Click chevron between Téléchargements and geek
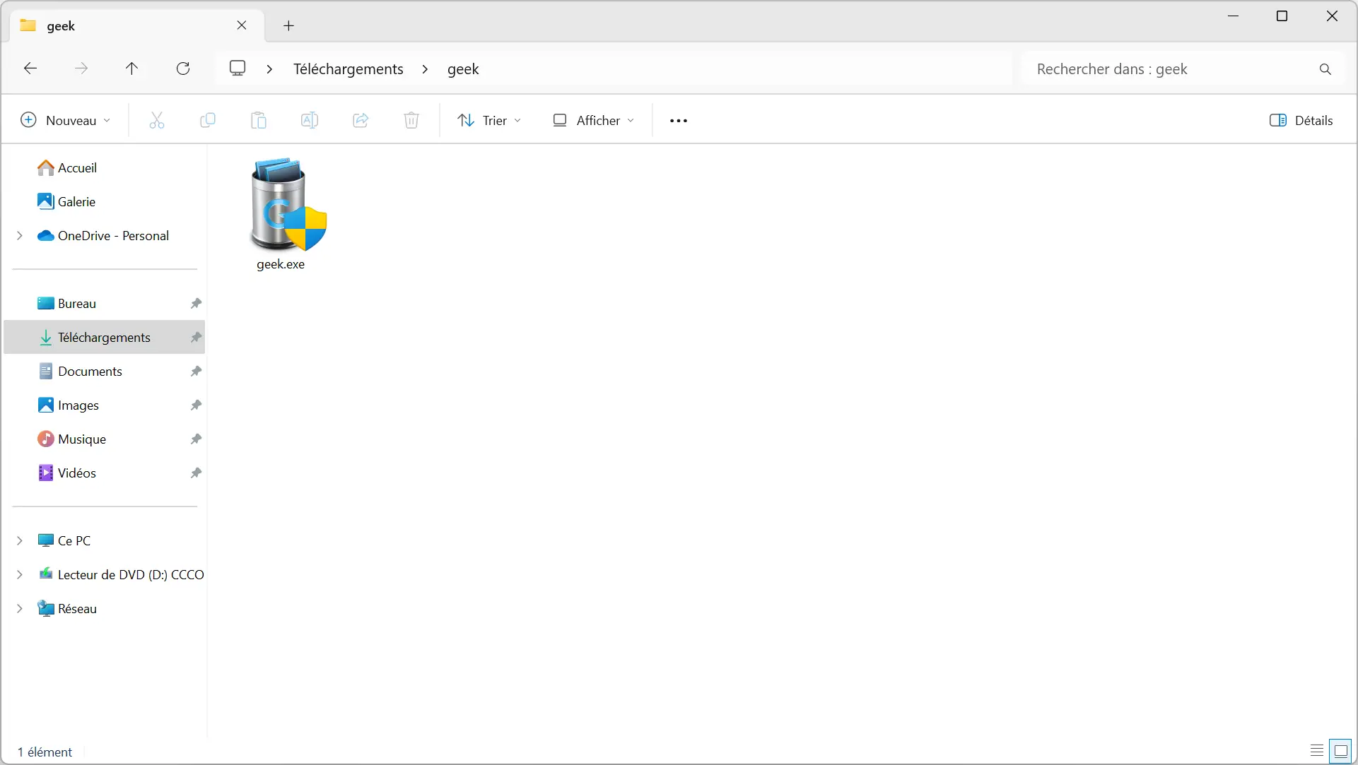 point(425,69)
